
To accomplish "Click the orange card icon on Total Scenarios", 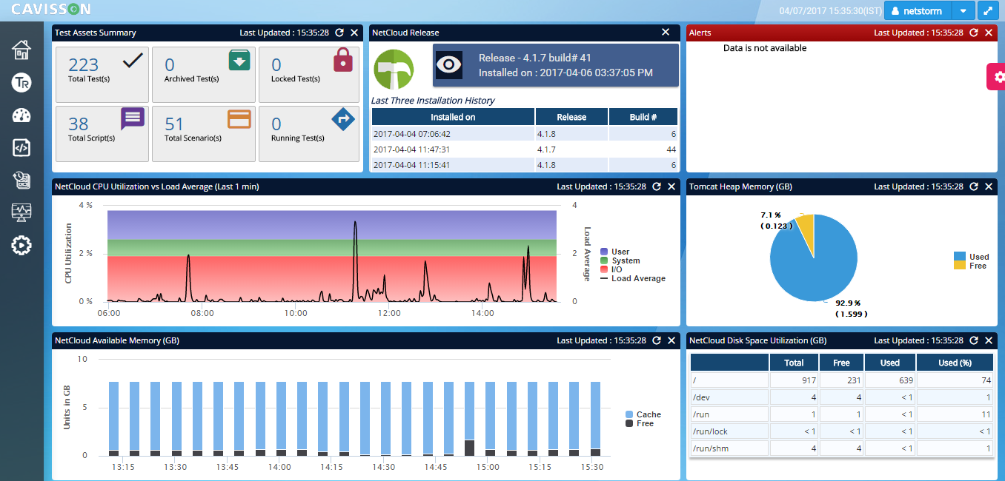I will pos(239,119).
